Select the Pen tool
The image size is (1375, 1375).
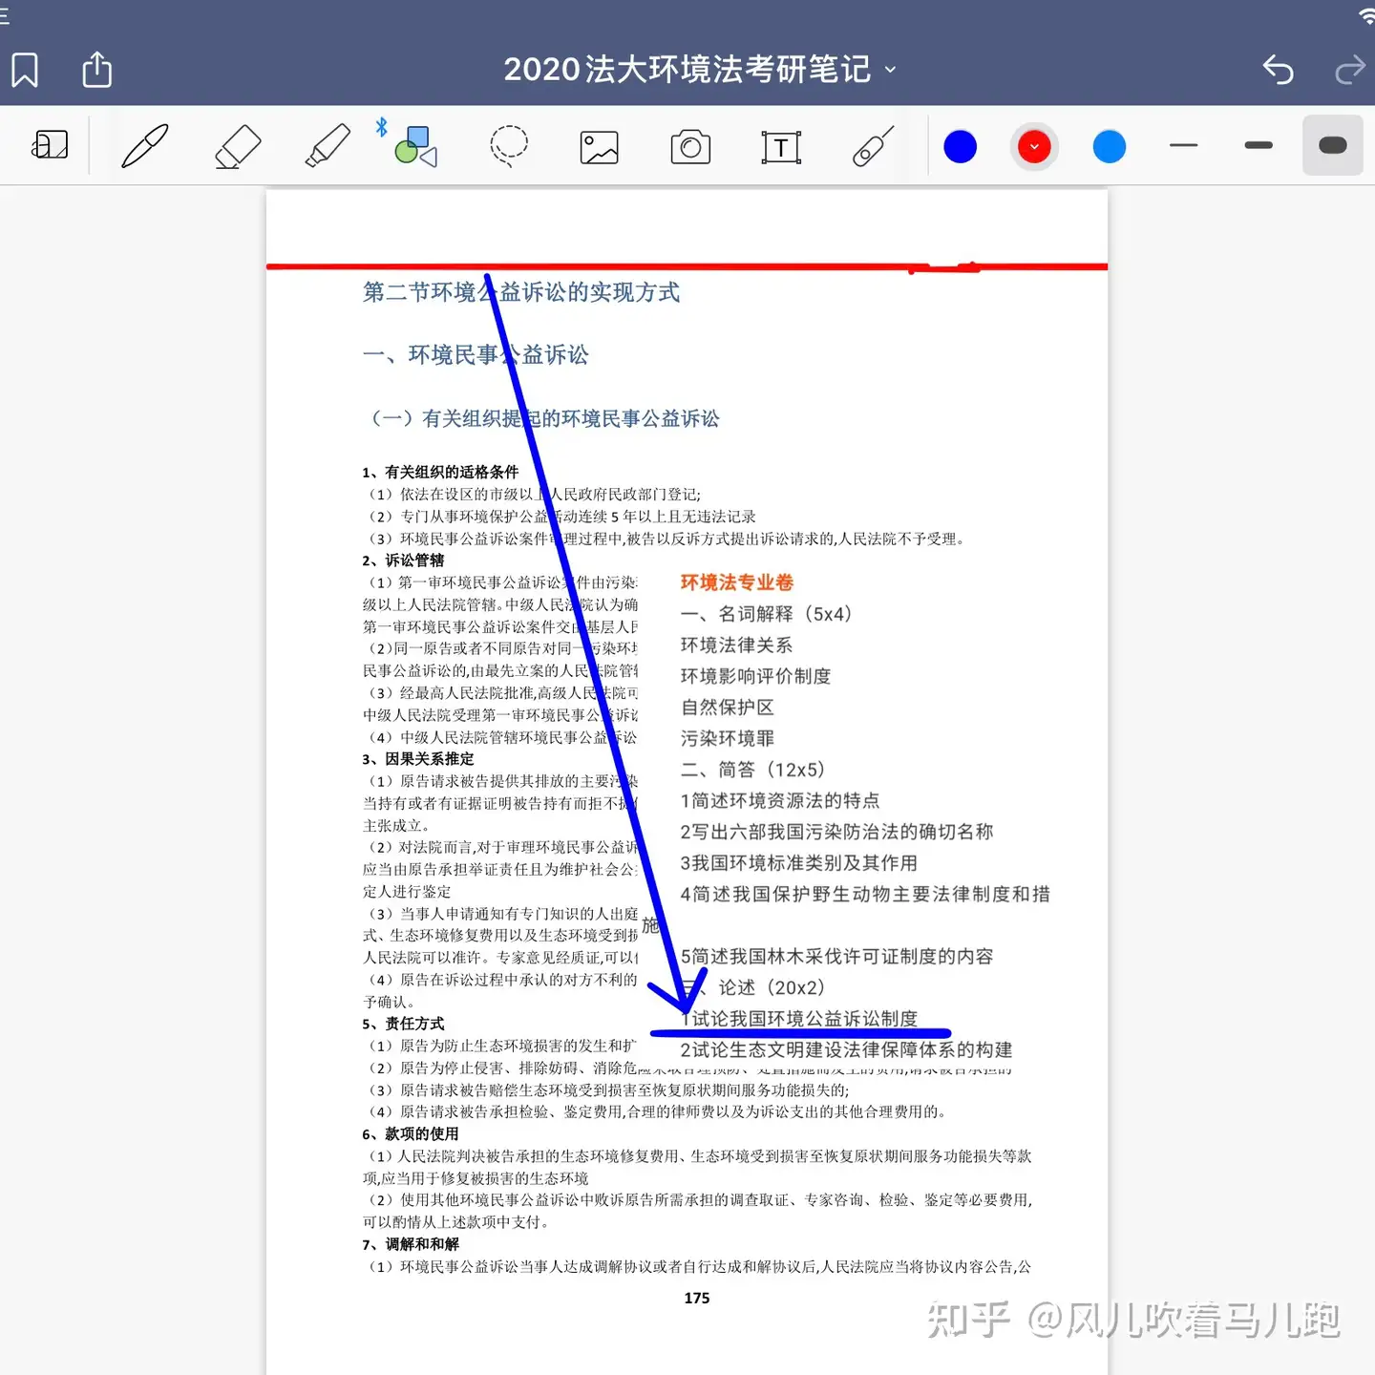point(145,146)
